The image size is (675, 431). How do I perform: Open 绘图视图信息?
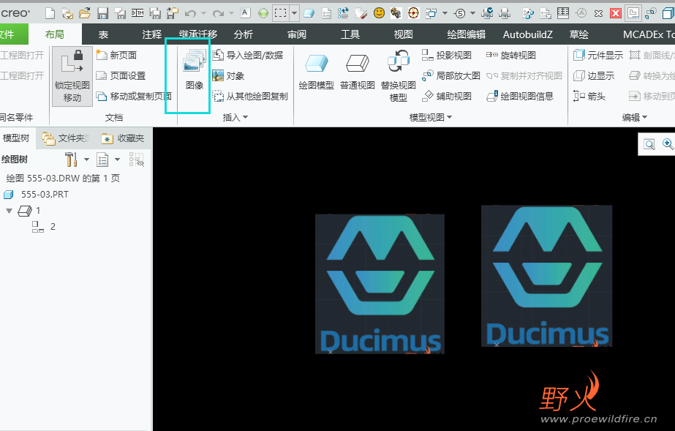(520, 96)
